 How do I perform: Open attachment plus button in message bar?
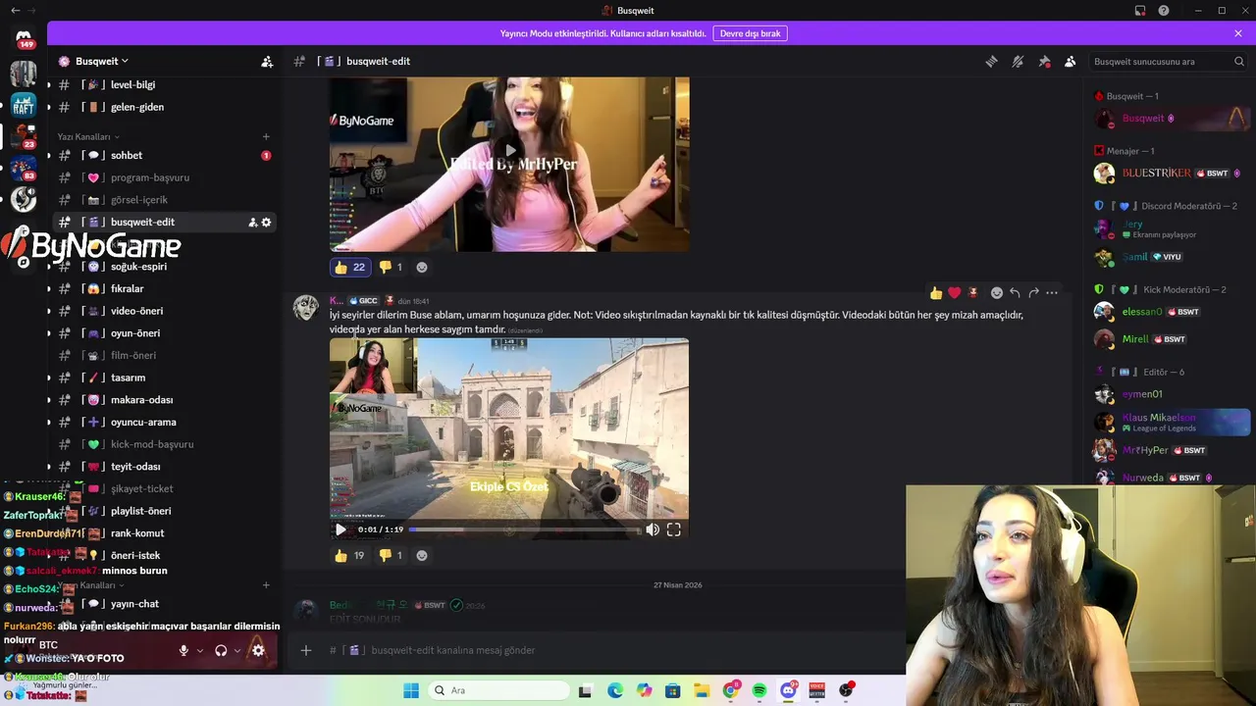pos(306,650)
